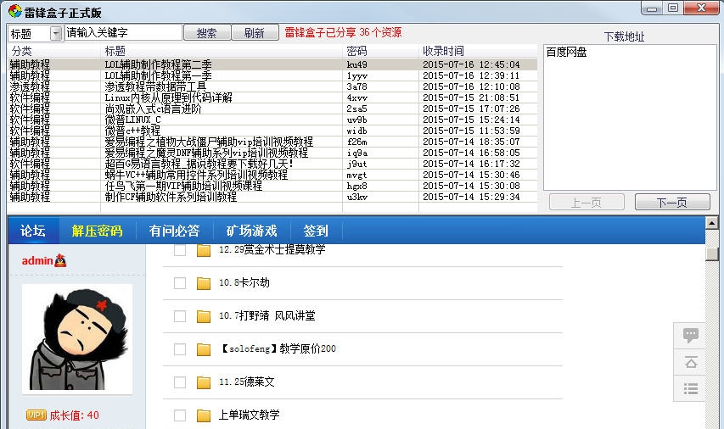Tick checkbox for 【solofeng】教学原价200
724x429 pixels.
click(x=180, y=349)
